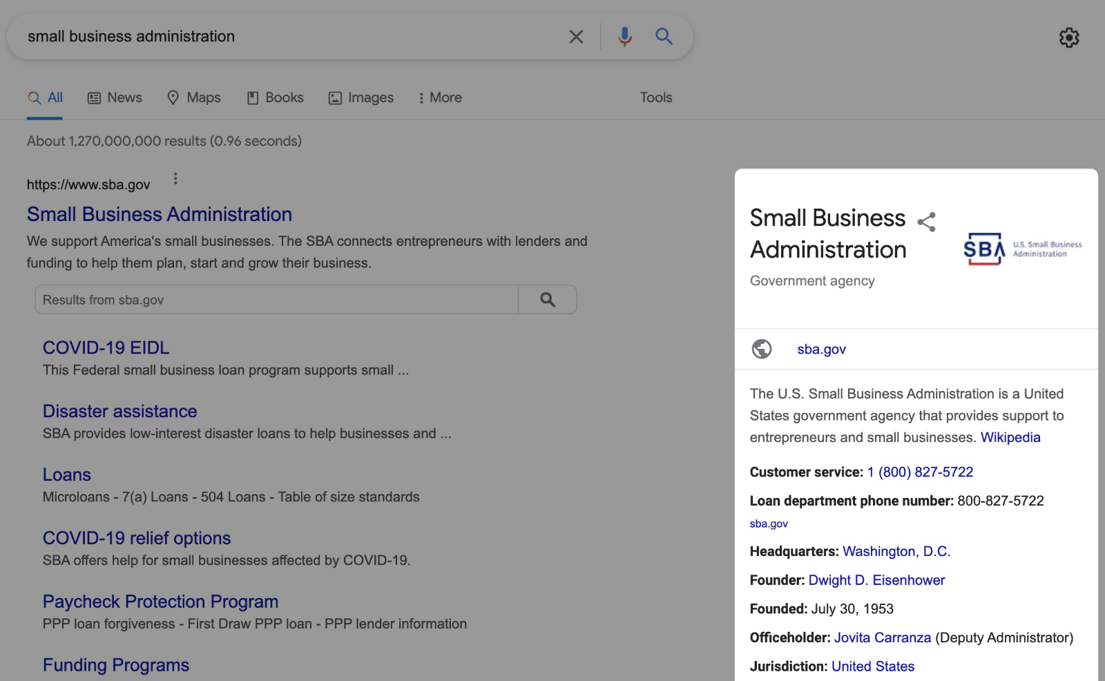This screenshot has width=1105, height=681.
Task: Open the COVID-19 relief options sitelink
Action: tap(137, 538)
